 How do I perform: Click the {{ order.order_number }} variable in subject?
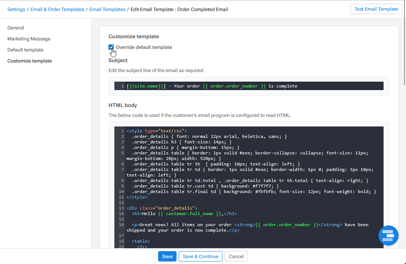[x=234, y=86]
